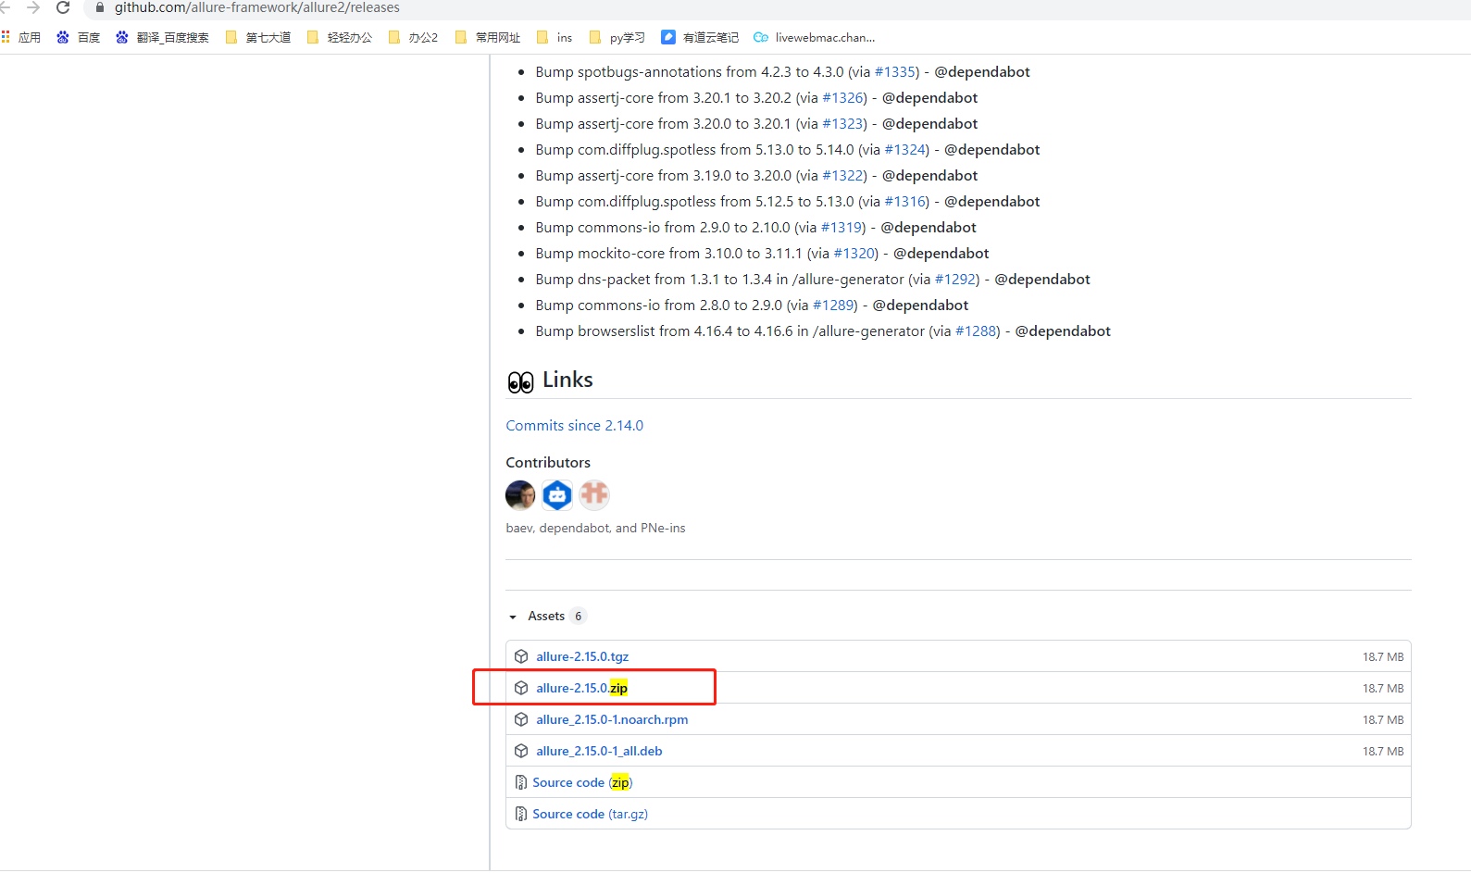Viewport: 1471px width, 873px height.
Task: Open the livewebmac.chan... bookmark
Action: click(x=815, y=37)
